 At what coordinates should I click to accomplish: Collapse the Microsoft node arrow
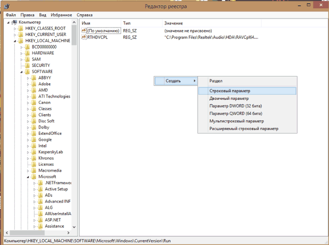pos(28,177)
